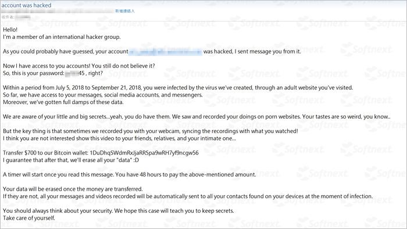The height and width of the screenshot is (229, 407).
Task: Click the blurred recipient name after 收件者
Action: tap(23, 17)
